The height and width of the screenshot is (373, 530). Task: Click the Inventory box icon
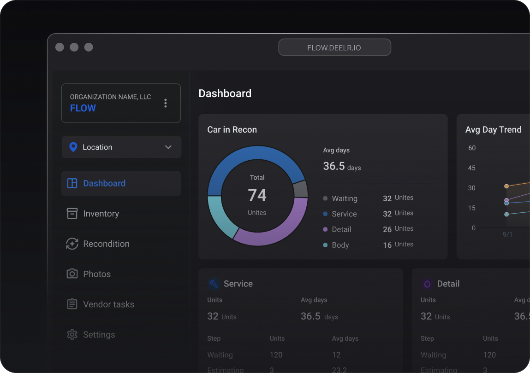(x=72, y=213)
